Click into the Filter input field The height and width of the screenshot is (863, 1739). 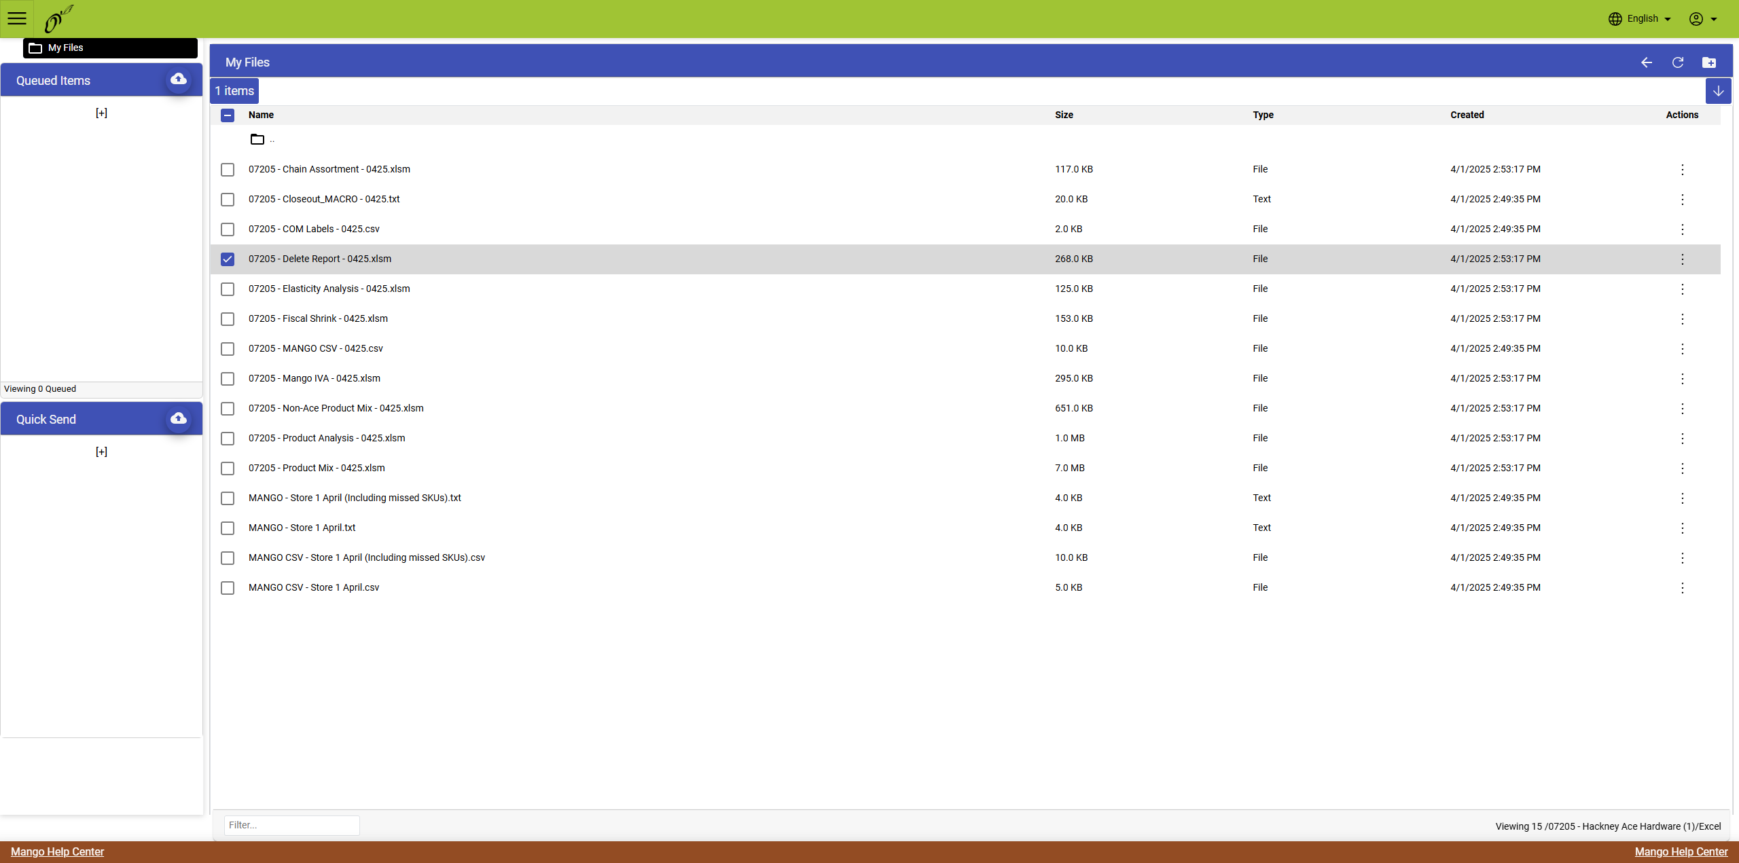(291, 825)
